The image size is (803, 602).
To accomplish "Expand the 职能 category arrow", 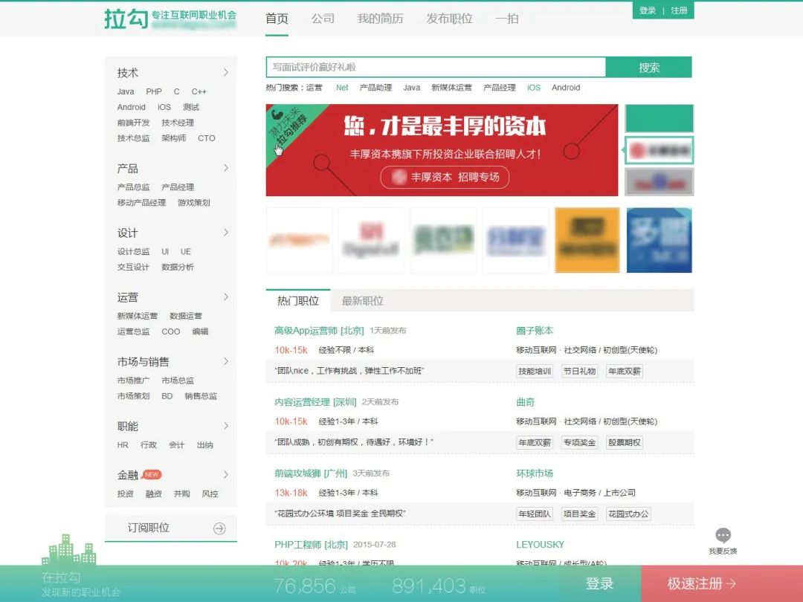I will pos(226,426).
